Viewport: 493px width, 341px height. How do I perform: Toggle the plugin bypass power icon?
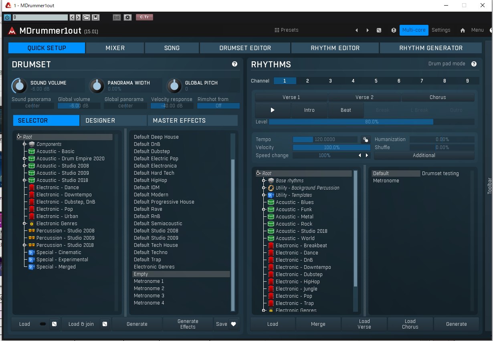(x=7, y=17)
